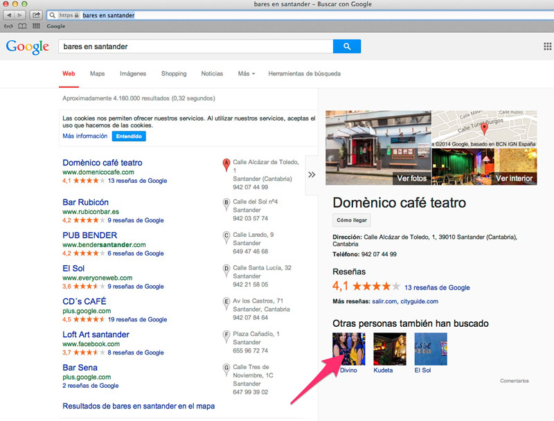Click the Google logo
The image size is (554, 421).
point(28,46)
